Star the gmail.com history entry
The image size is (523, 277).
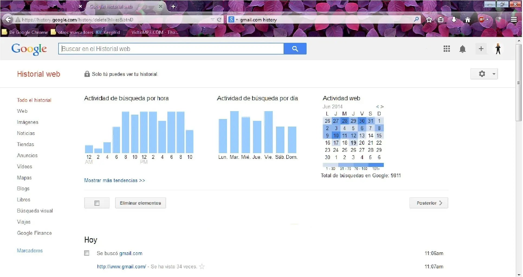point(202,266)
